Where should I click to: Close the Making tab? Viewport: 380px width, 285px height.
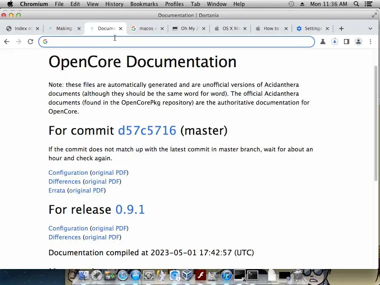79,29
